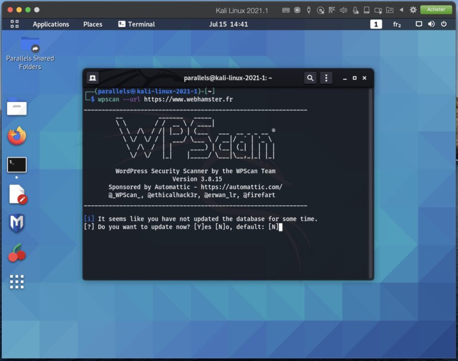Open the fr keyboard layout selector
Screen dimensions: 458x361
[x=397, y=25]
